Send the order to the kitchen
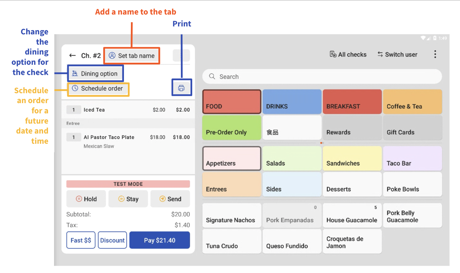 (170, 199)
